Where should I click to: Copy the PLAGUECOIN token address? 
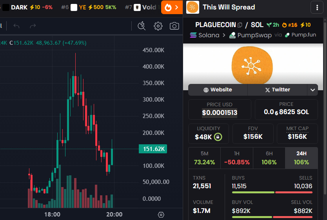(240, 25)
